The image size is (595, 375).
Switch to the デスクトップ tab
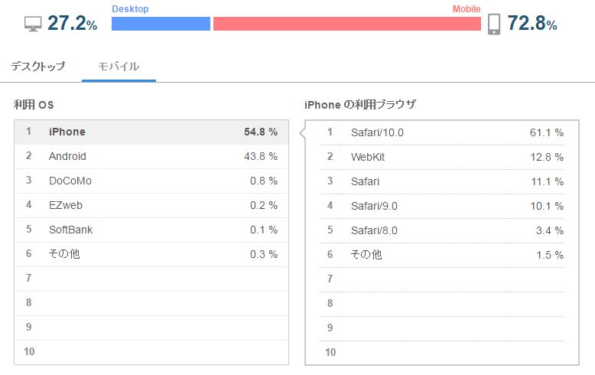click(x=38, y=66)
